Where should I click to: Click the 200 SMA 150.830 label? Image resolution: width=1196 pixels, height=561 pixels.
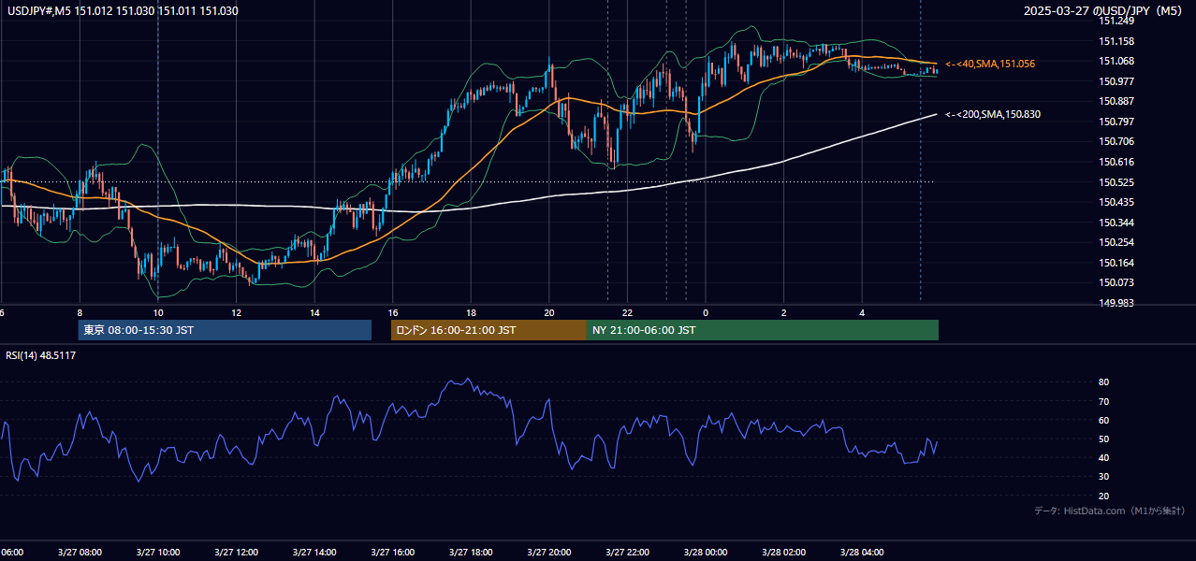(993, 114)
